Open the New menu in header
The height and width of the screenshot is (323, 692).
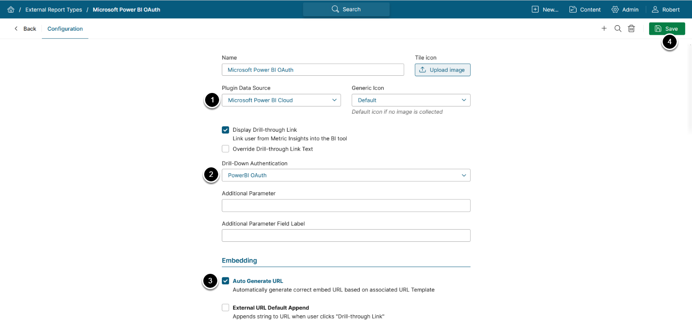(545, 9)
